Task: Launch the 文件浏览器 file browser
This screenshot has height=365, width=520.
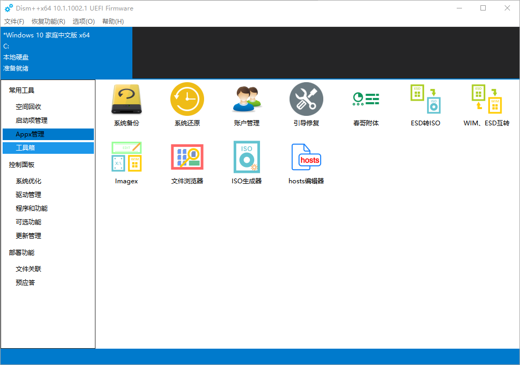Action: pos(187,157)
